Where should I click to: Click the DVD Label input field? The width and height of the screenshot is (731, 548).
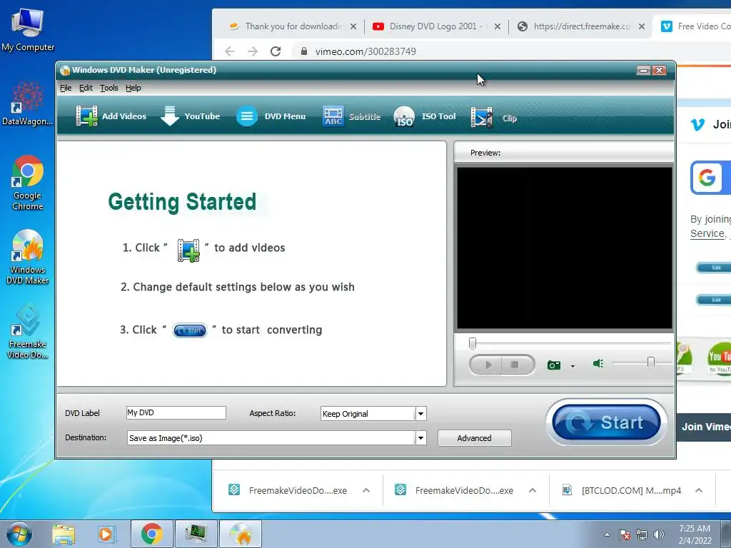[x=176, y=413]
